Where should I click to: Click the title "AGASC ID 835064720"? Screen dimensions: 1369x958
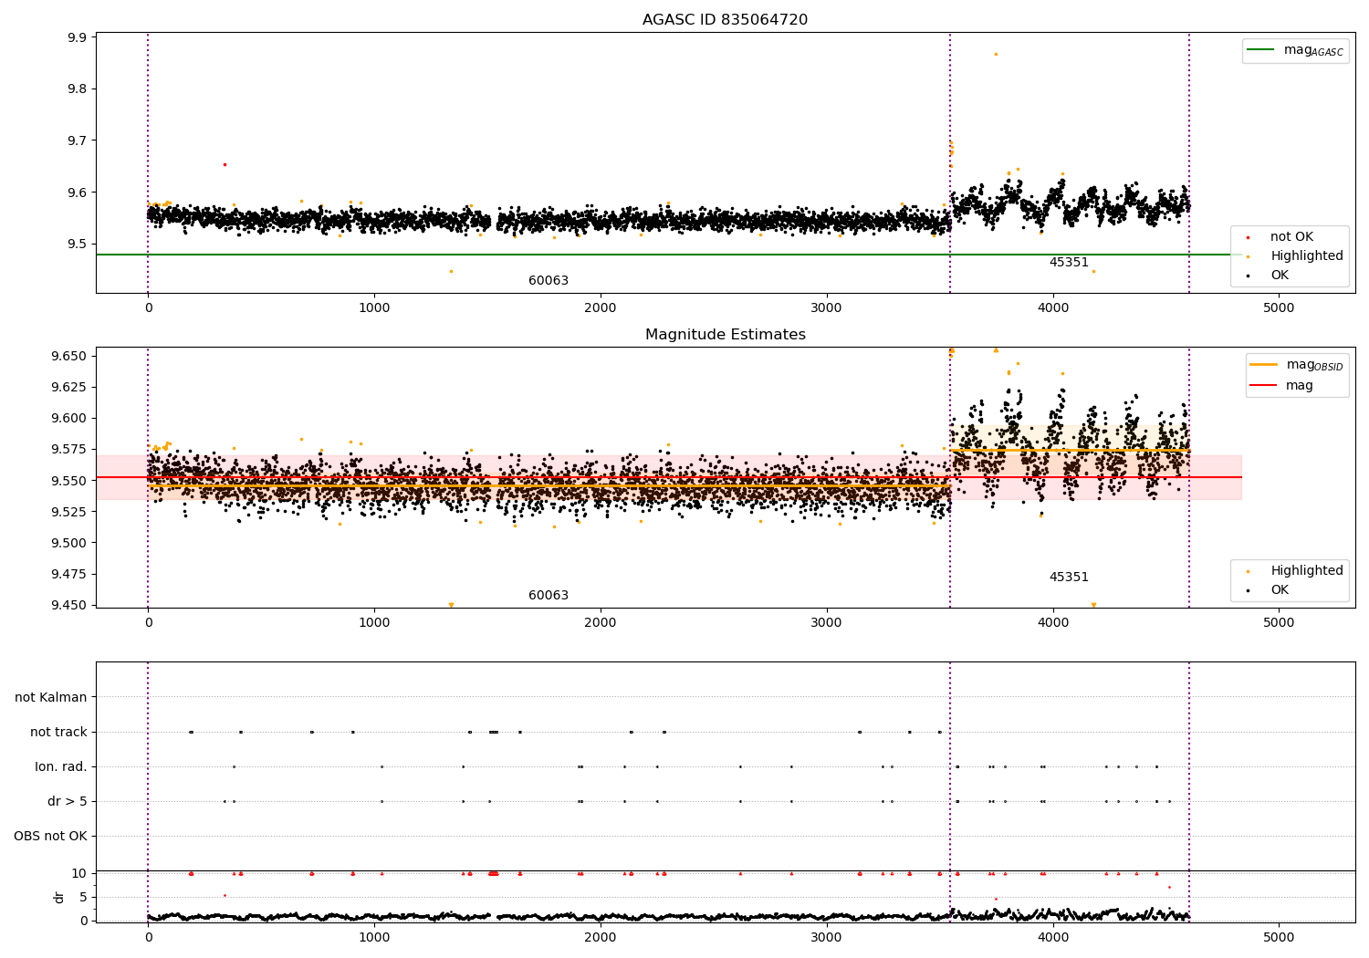pyautogui.click(x=725, y=20)
